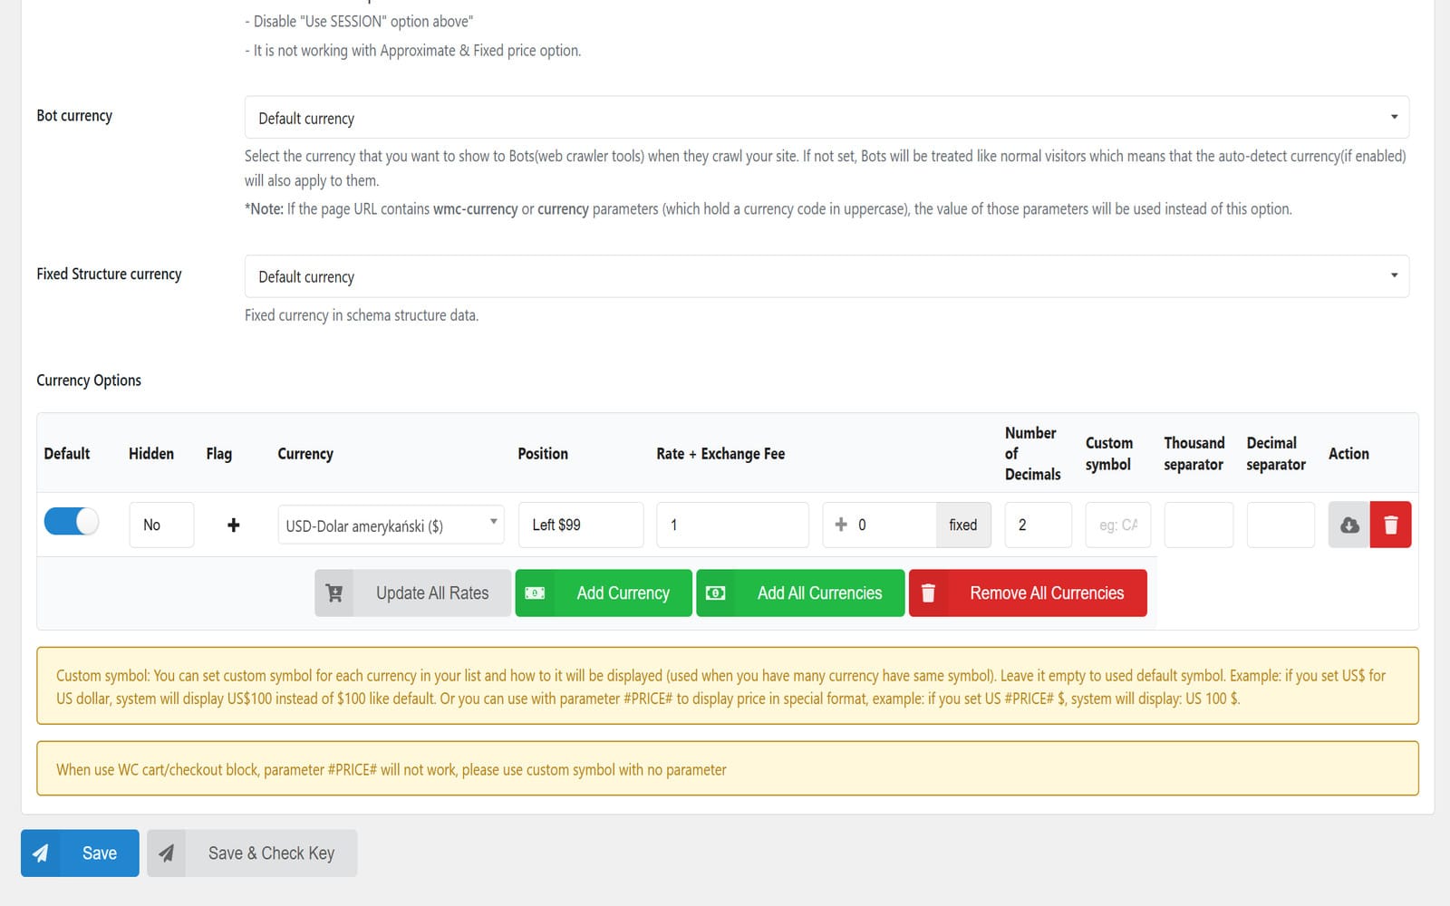Click the plus flag icon for USD row
Image resolution: width=1450 pixels, height=906 pixels.
233,525
